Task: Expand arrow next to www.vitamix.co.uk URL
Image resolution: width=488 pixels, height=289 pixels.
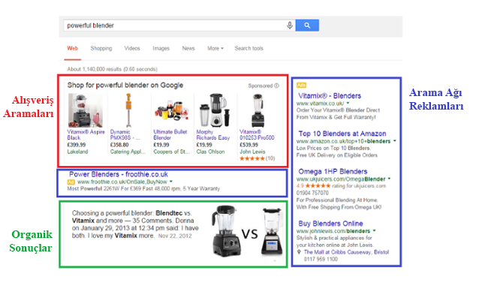Action: (348, 103)
